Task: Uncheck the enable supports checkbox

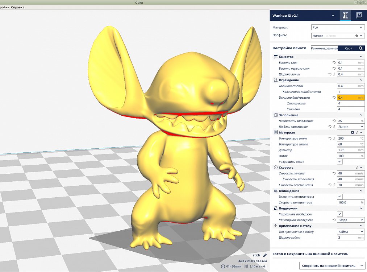Action: pyautogui.click(x=339, y=214)
